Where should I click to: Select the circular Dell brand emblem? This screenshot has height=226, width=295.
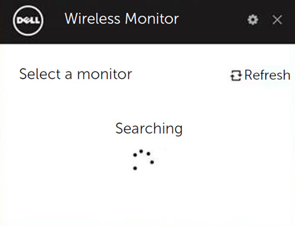(28, 20)
